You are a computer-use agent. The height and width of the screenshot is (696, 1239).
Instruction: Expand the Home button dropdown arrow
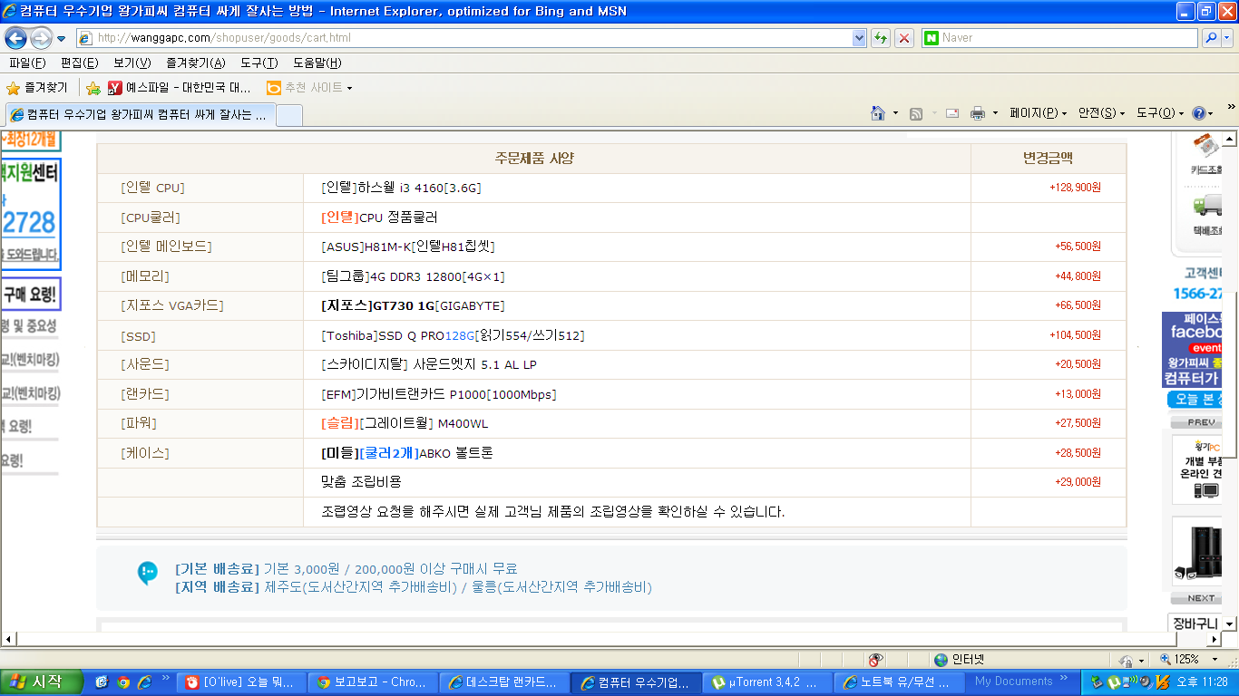coord(895,113)
